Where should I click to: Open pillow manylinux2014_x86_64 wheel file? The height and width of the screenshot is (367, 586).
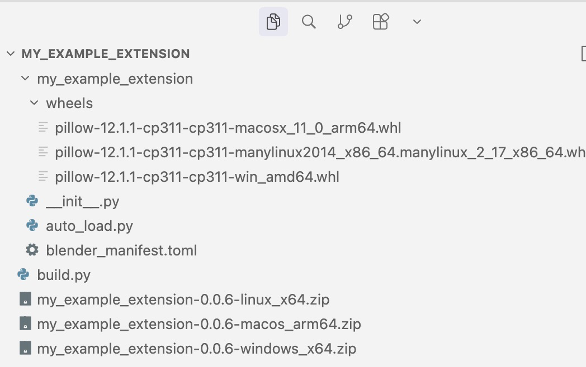click(x=319, y=152)
